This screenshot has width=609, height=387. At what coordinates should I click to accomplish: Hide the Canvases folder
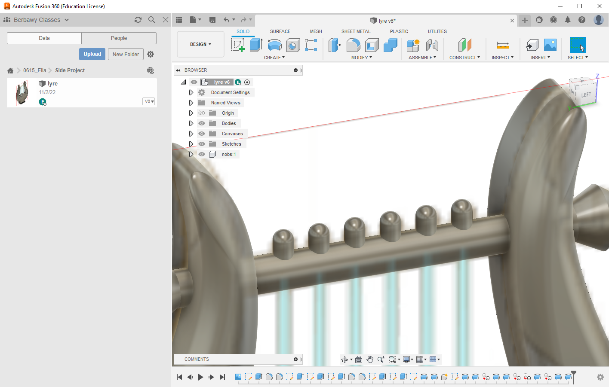(x=202, y=134)
